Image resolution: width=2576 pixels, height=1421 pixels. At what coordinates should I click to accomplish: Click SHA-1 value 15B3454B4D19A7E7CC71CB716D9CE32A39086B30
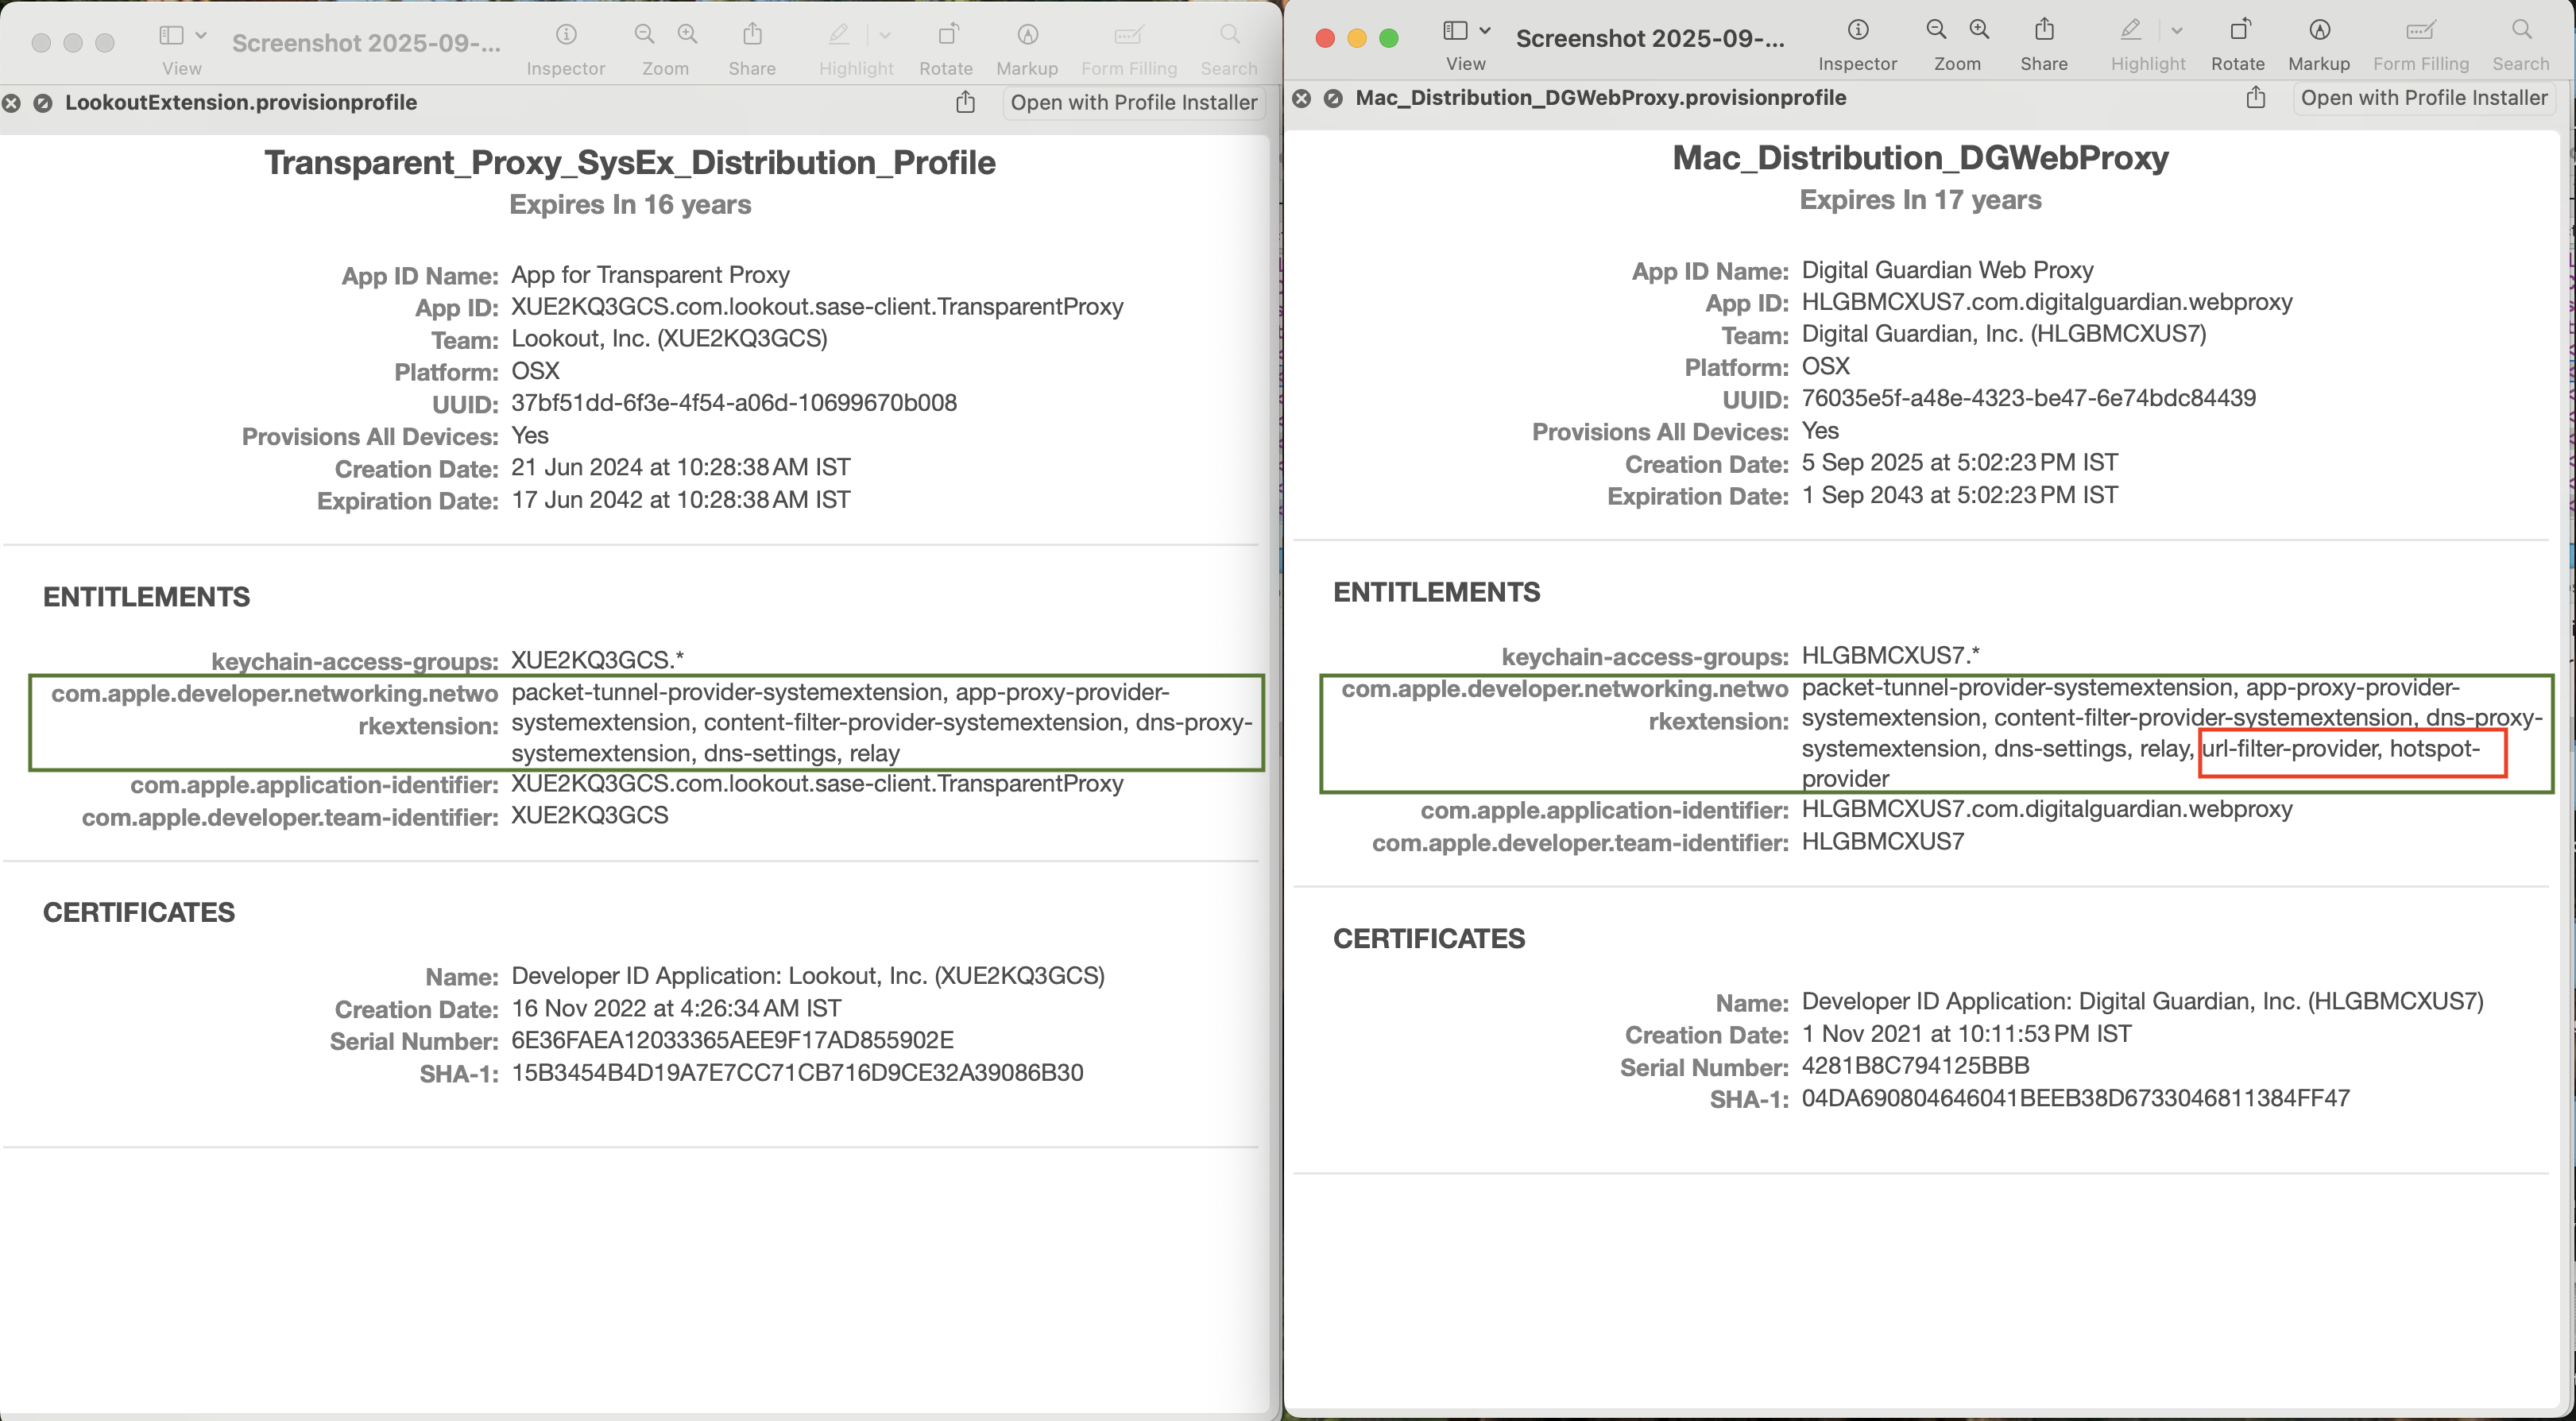pyautogui.click(x=797, y=1073)
